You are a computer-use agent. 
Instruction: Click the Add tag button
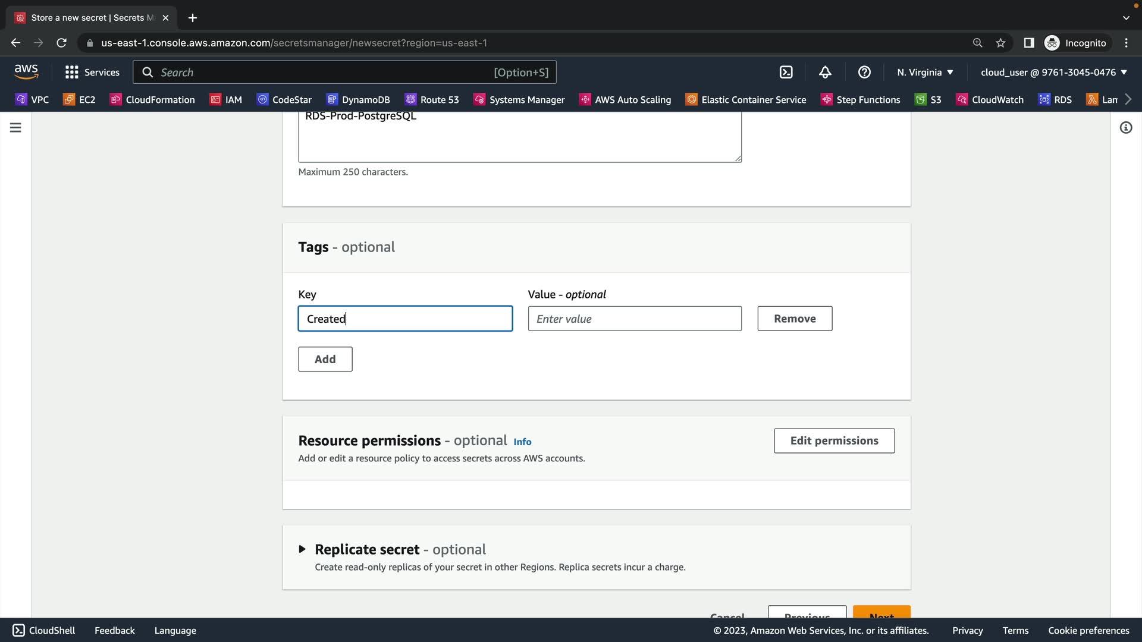tap(325, 359)
